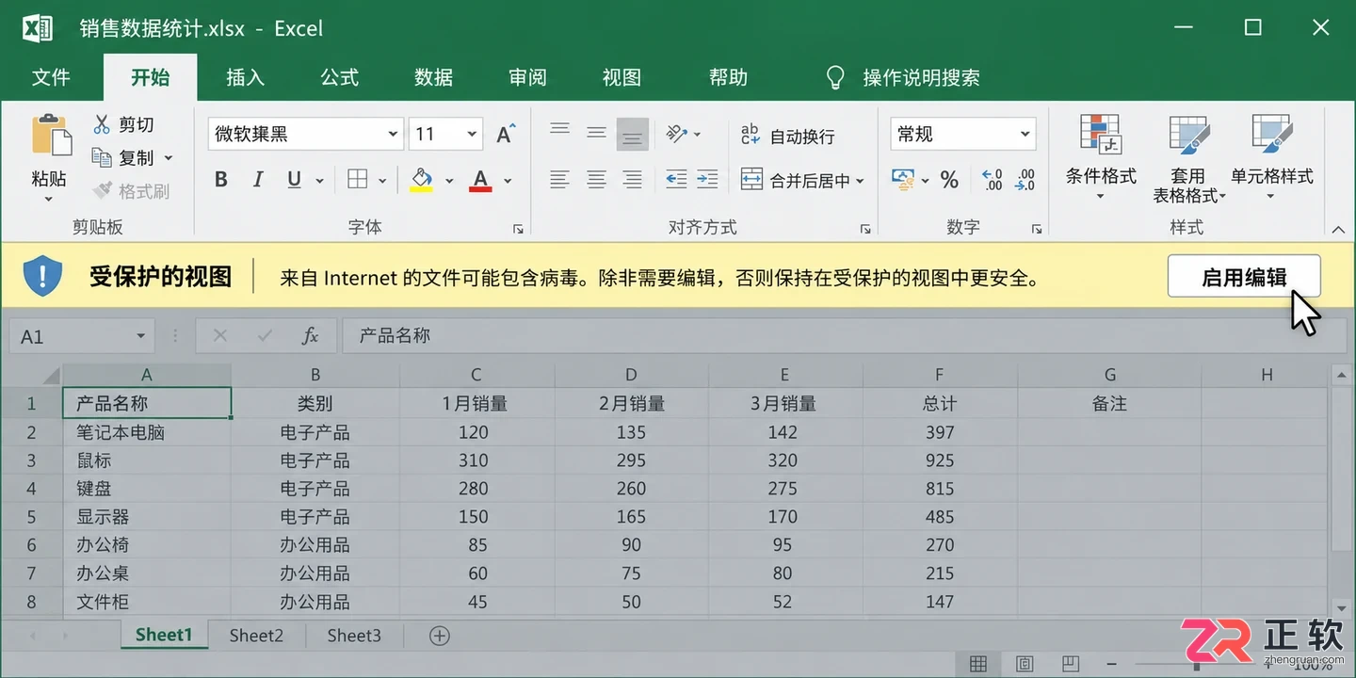The image size is (1356, 678).
Task: Open merge and center dropdown arrow
Action: coord(861,181)
